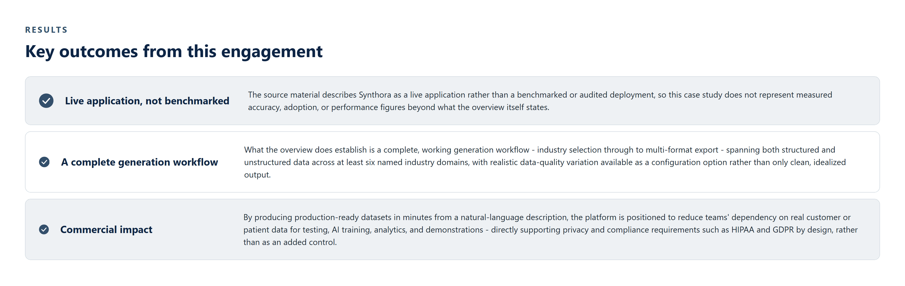This screenshot has width=905, height=286.
Task: Click the paragraph starting The source material describes Synthora
Action: (540, 101)
